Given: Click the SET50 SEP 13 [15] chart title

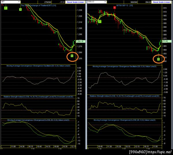Looking at the screenshot, I should coord(125,5).
